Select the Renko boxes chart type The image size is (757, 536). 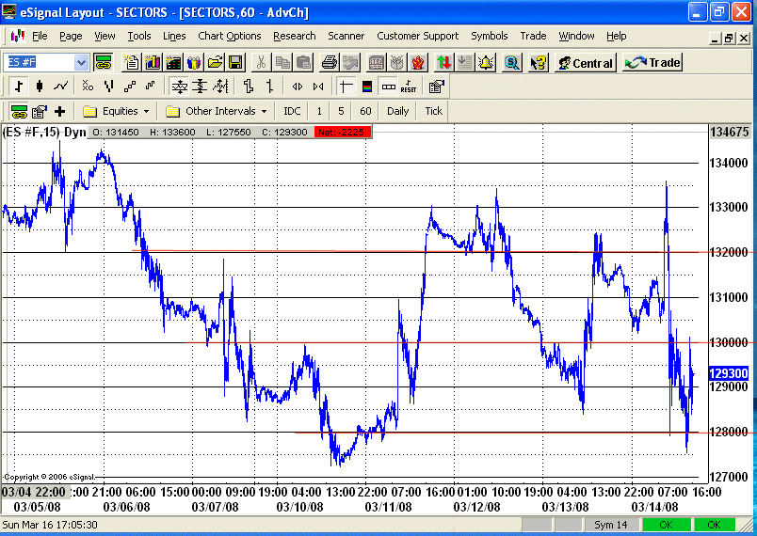[129, 87]
